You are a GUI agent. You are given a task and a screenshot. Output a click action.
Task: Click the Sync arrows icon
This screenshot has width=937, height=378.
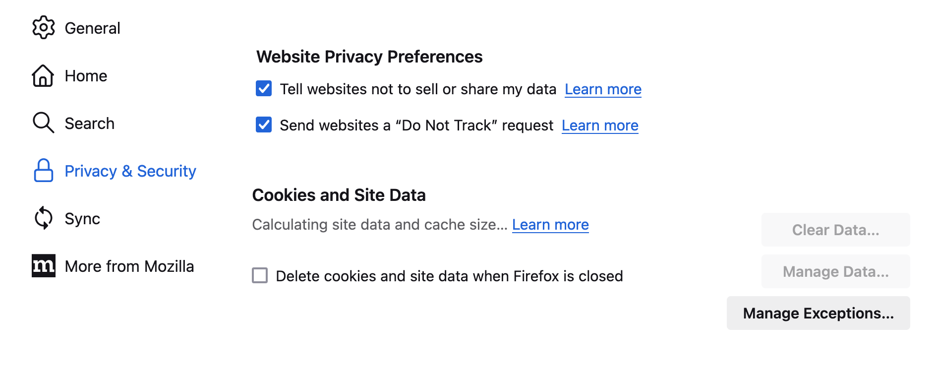click(x=43, y=218)
